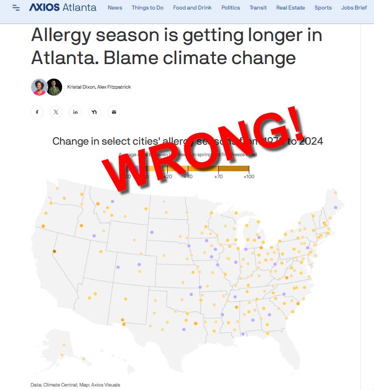Open Kristal Dixon's author name link
The height and width of the screenshot is (390, 374).
click(80, 87)
